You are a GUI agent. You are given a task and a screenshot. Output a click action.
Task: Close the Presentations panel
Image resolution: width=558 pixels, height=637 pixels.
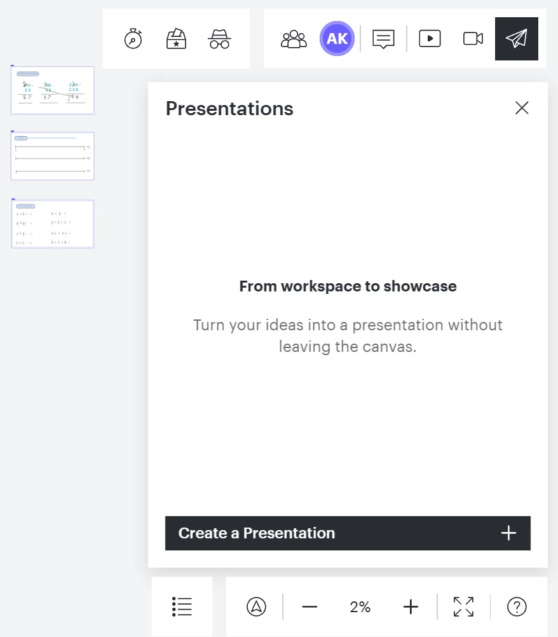click(522, 108)
